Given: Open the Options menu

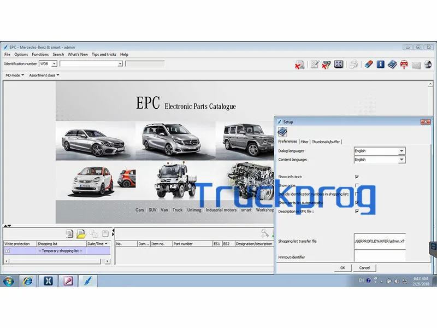Looking at the screenshot, I should click(21, 54).
